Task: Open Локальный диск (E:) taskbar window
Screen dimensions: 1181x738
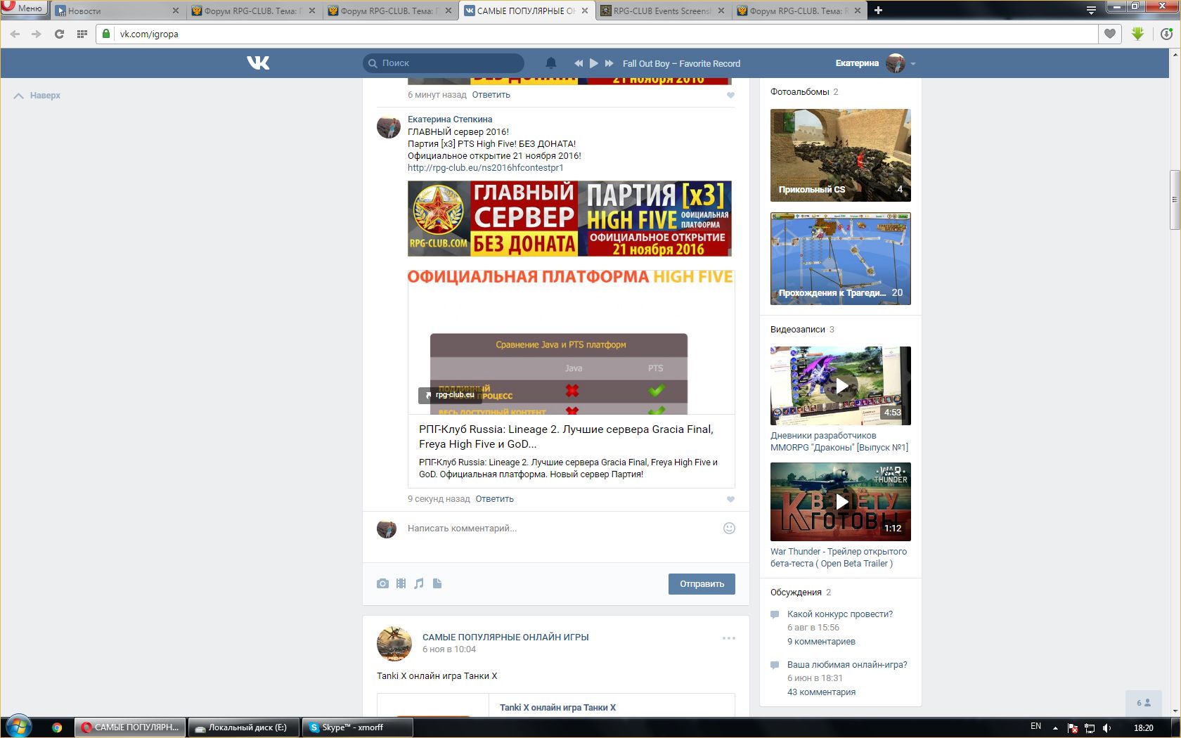Action: click(244, 727)
